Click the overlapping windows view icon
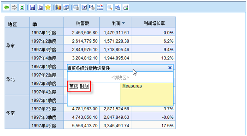The height and width of the screenshot is (136, 247). point(66,7)
